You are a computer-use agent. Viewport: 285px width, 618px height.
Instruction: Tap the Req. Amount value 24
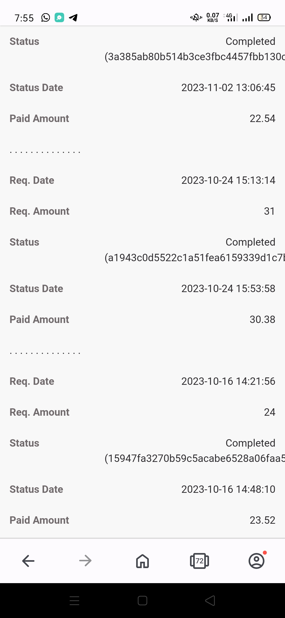(x=270, y=412)
